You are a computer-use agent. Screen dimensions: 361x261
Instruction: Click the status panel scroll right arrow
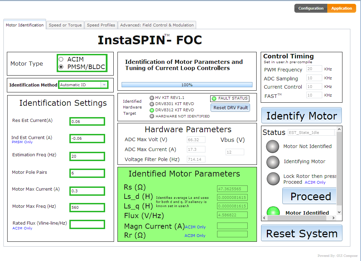[334, 218]
